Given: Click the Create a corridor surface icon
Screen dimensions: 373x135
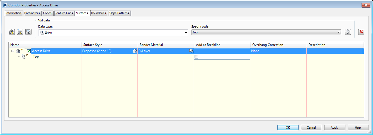Looking at the screenshot, I should (x=12, y=32).
